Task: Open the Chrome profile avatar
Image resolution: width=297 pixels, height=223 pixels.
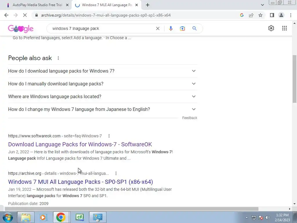Action: tap(281, 15)
